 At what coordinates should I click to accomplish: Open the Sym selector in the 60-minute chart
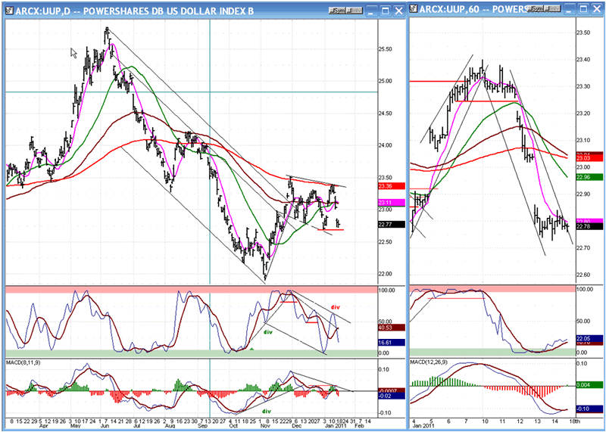pyautogui.click(x=537, y=8)
